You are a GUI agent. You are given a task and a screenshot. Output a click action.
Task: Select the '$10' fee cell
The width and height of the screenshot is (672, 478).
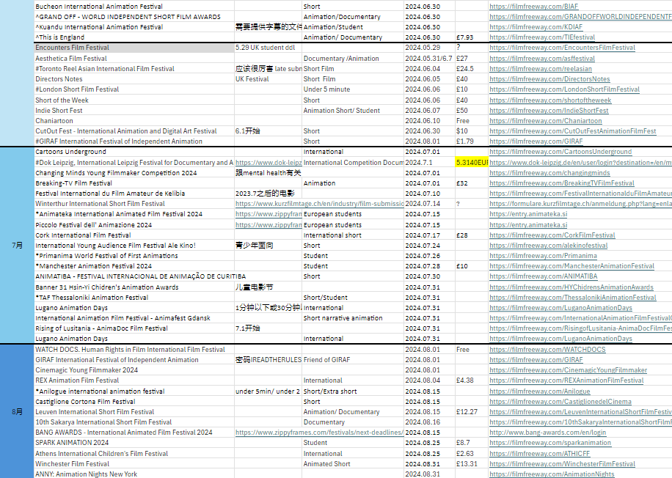[x=472, y=131]
